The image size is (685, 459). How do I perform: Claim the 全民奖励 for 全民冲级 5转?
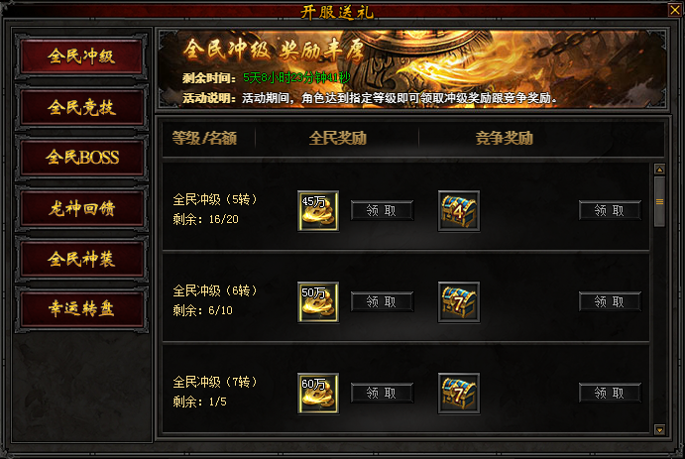[x=382, y=210]
